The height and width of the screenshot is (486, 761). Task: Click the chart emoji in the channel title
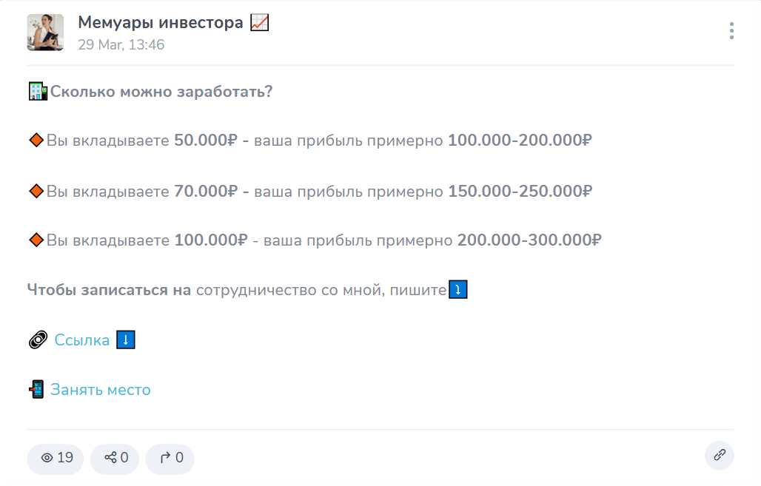(258, 21)
